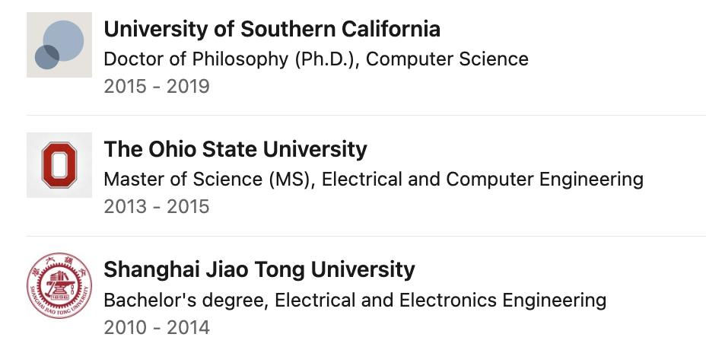The width and height of the screenshot is (706, 350).
Task: Click the white center of Ohio State O logo
Action: [x=59, y=165]
